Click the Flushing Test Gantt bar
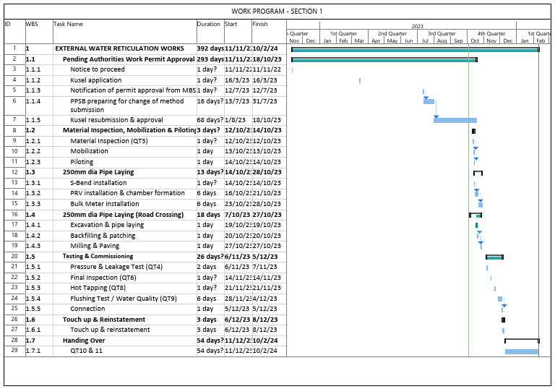 point(500,299)
